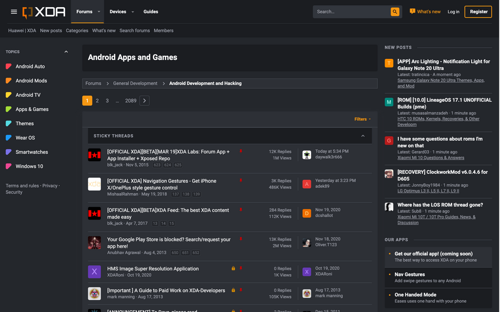This screenshot has width=500, height=312.
Task: Click the XDA logo
Action: click(44, 12)
